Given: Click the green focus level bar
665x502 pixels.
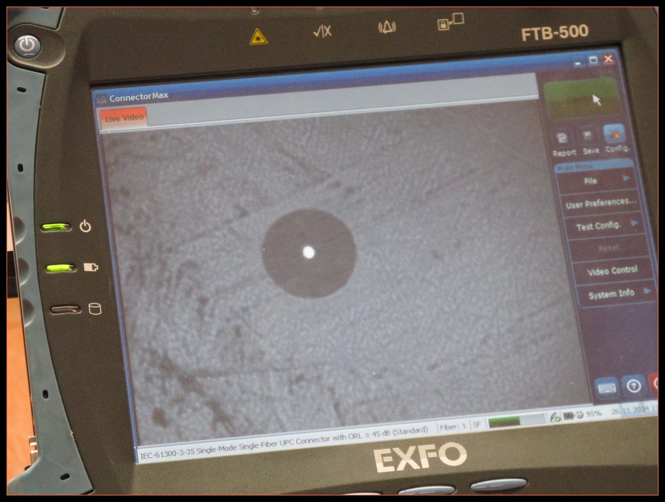Looking at the screenshot, I should tap(516, 422).
